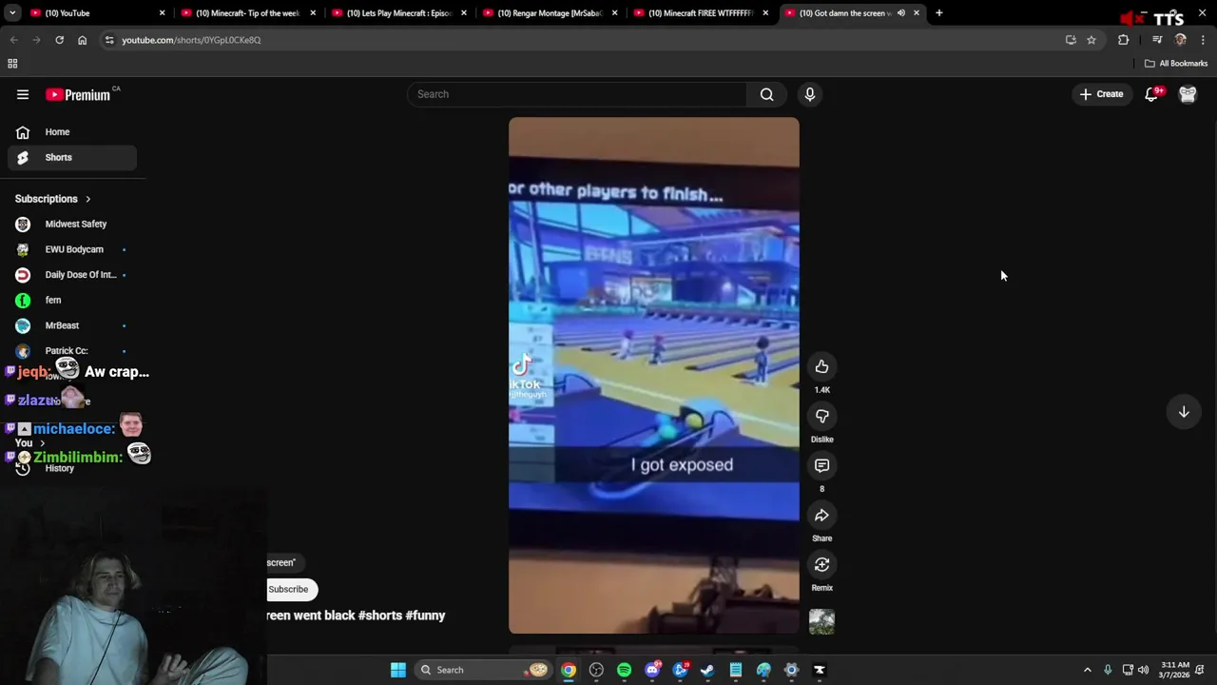Remix this Short
Screen dimensions: 1217x685
click(821, 564)
